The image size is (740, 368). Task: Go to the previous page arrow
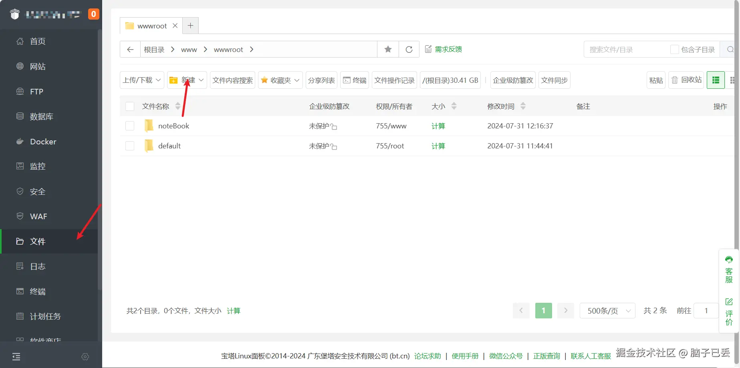pos(521,310)
